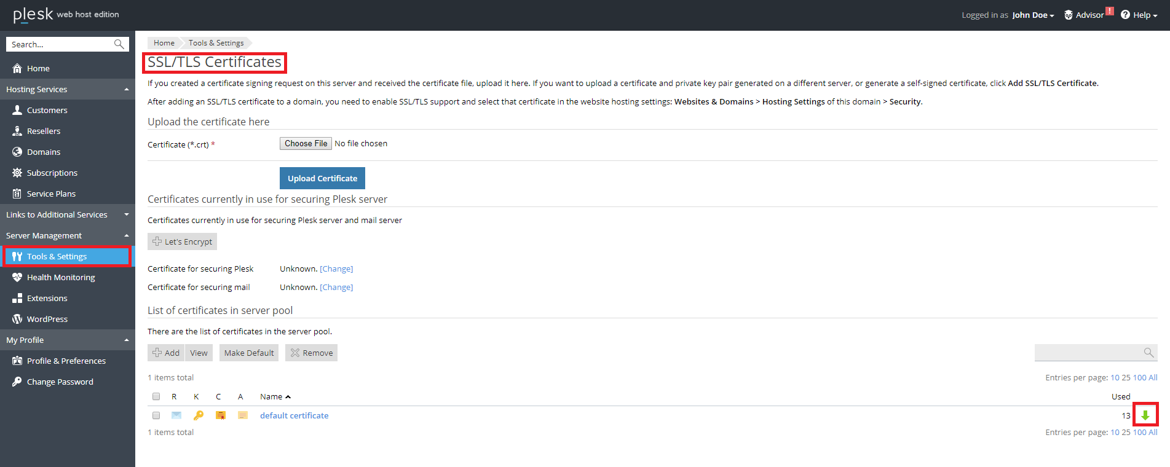The image size is (1170, 467).
Task: Open the default certificate link
Action: coord(294,415)
